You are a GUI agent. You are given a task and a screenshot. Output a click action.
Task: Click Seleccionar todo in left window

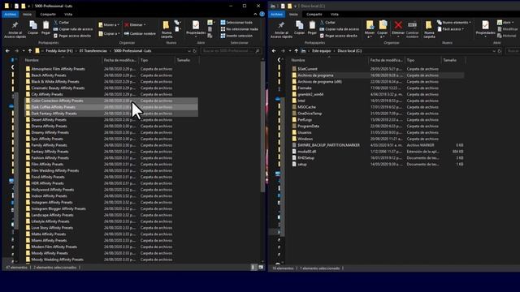(x=236, y=23)
